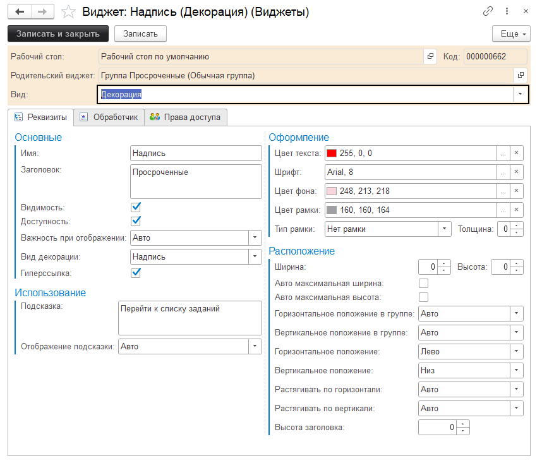This screenshot has height=463, width=542.
Task: Open the Еще menu button
Action: pos(510,33)
